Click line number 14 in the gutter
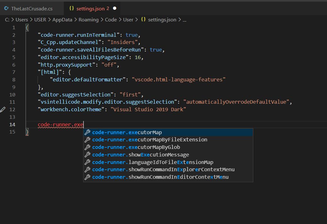 click(x=12, y=125)
